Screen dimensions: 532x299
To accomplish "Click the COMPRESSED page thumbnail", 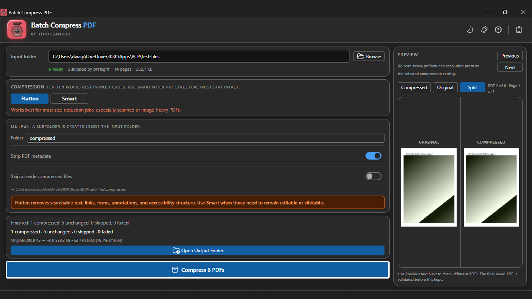I will (491, 188).
